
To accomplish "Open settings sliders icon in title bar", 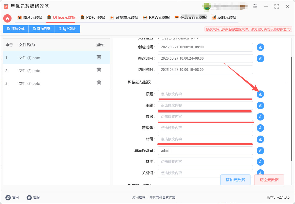I will [x=255, y=6].
